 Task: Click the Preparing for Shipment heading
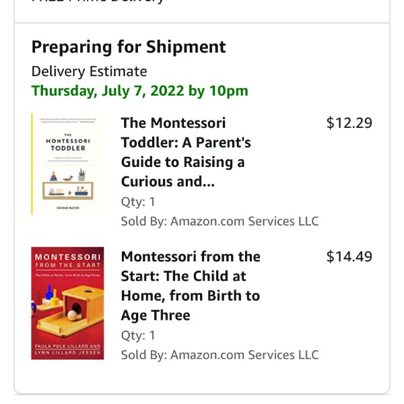click(129, 47)
